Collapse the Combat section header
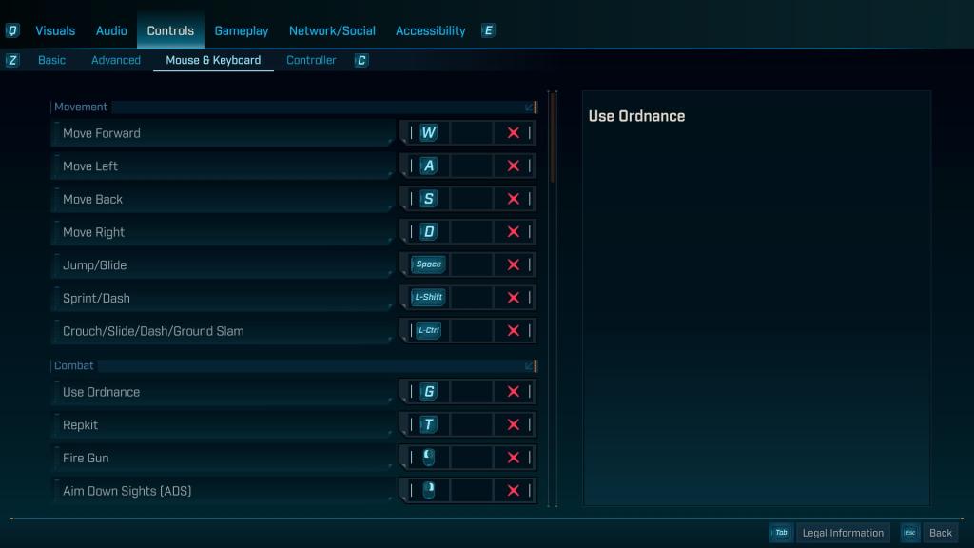The height and width of the screenshot is (548, 974). (529, 365)
